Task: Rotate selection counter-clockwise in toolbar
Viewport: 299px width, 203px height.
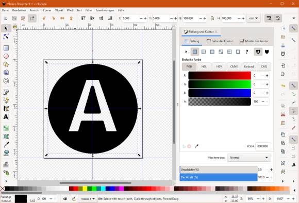Action: click(x=44, y=19)
